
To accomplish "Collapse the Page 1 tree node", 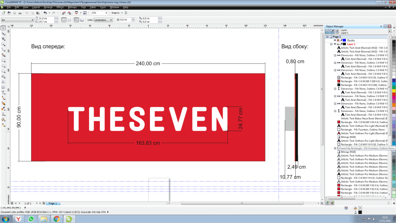I will pos(327,36).
